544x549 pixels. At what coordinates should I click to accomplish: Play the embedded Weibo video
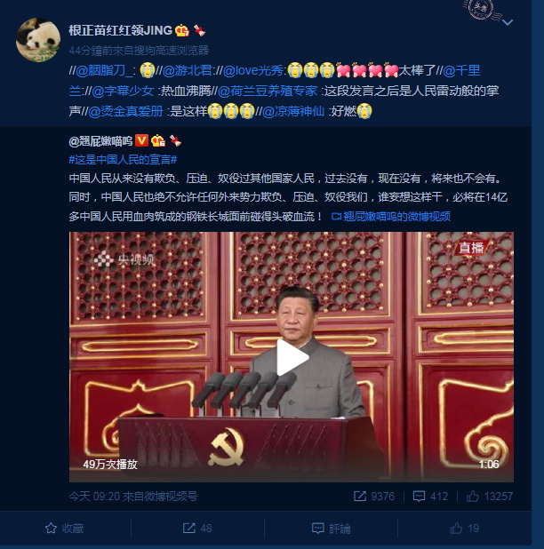(292, 357)
